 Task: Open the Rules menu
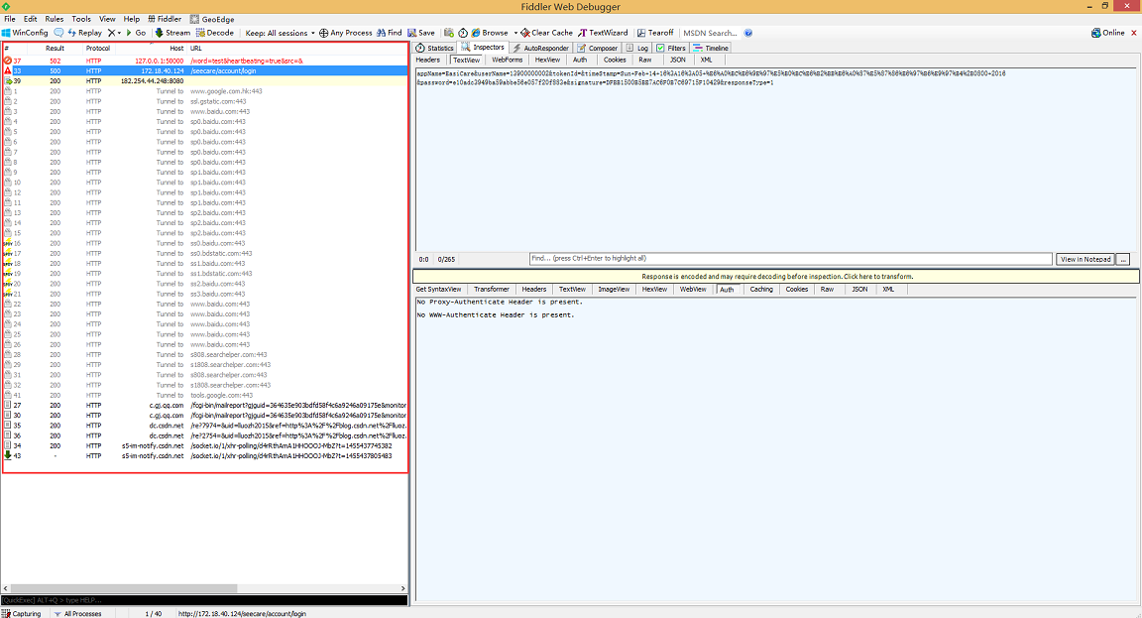(x=54, y=19)
